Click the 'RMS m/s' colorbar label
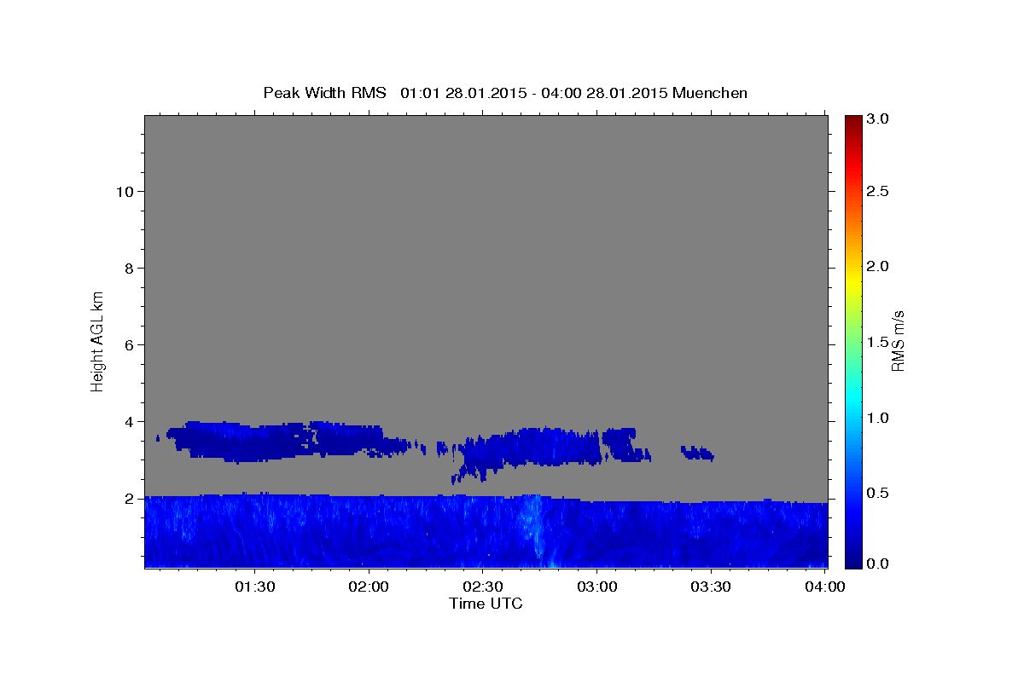The image size is (1024, 682). pos(897,341)
